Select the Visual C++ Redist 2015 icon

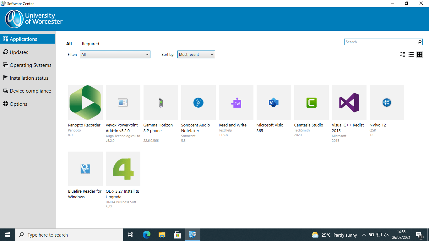pos(349,103)
